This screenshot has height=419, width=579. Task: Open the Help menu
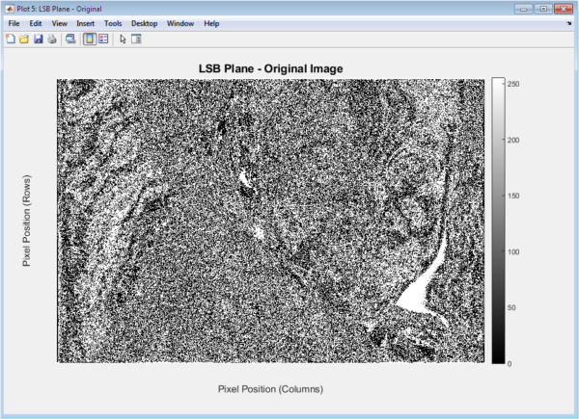[211, 23]
